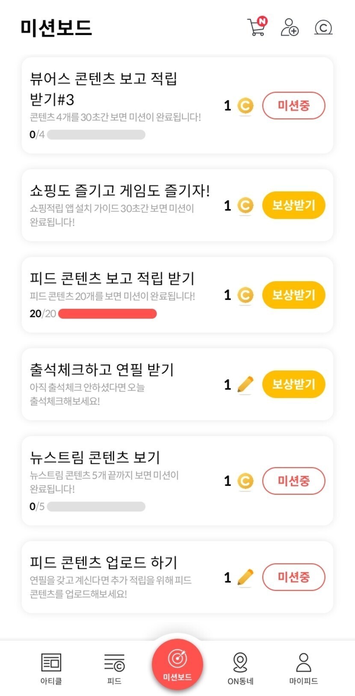The width and height of the screenshot is (355, 696).
Task: Open the coin balance icon
Action: click(x=323, y=28)
